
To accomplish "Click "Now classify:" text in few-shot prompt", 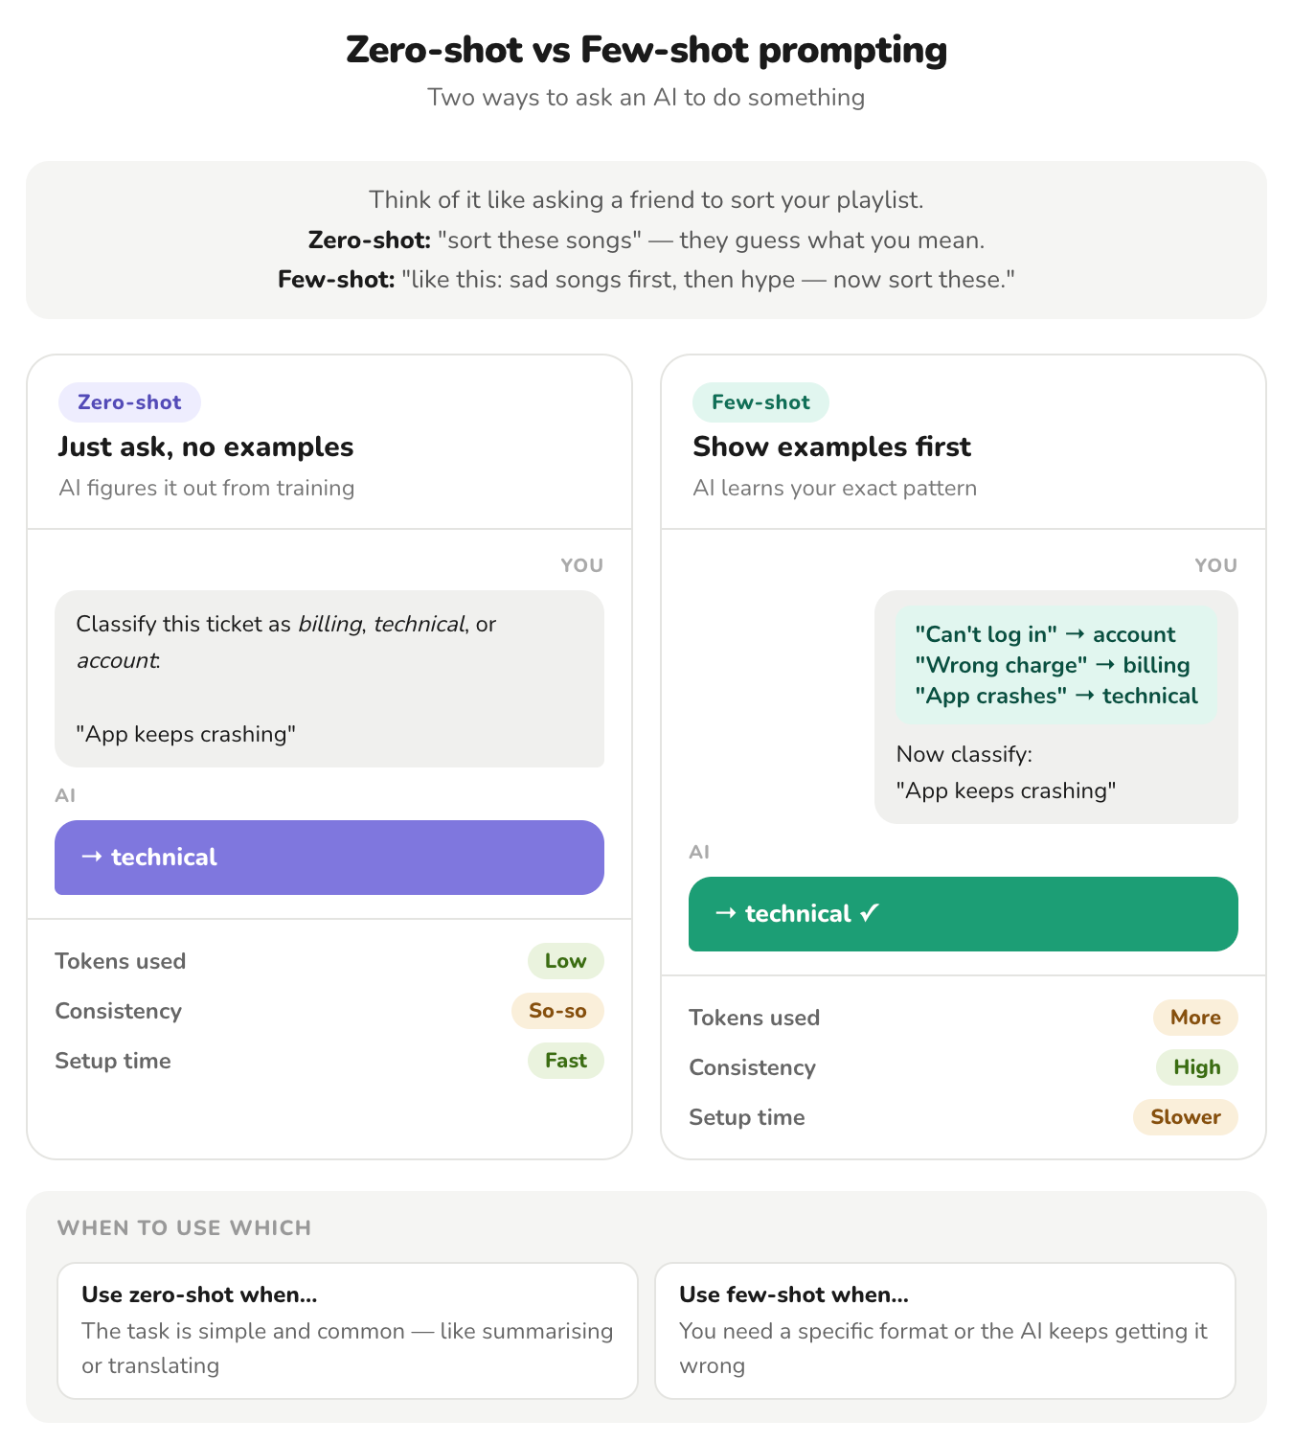I will pos(964,754).
